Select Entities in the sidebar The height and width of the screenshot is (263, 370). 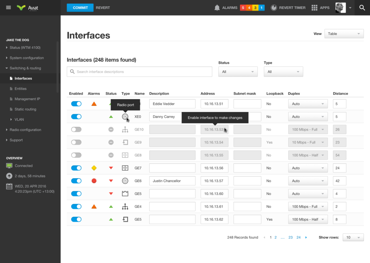[21, 89]
